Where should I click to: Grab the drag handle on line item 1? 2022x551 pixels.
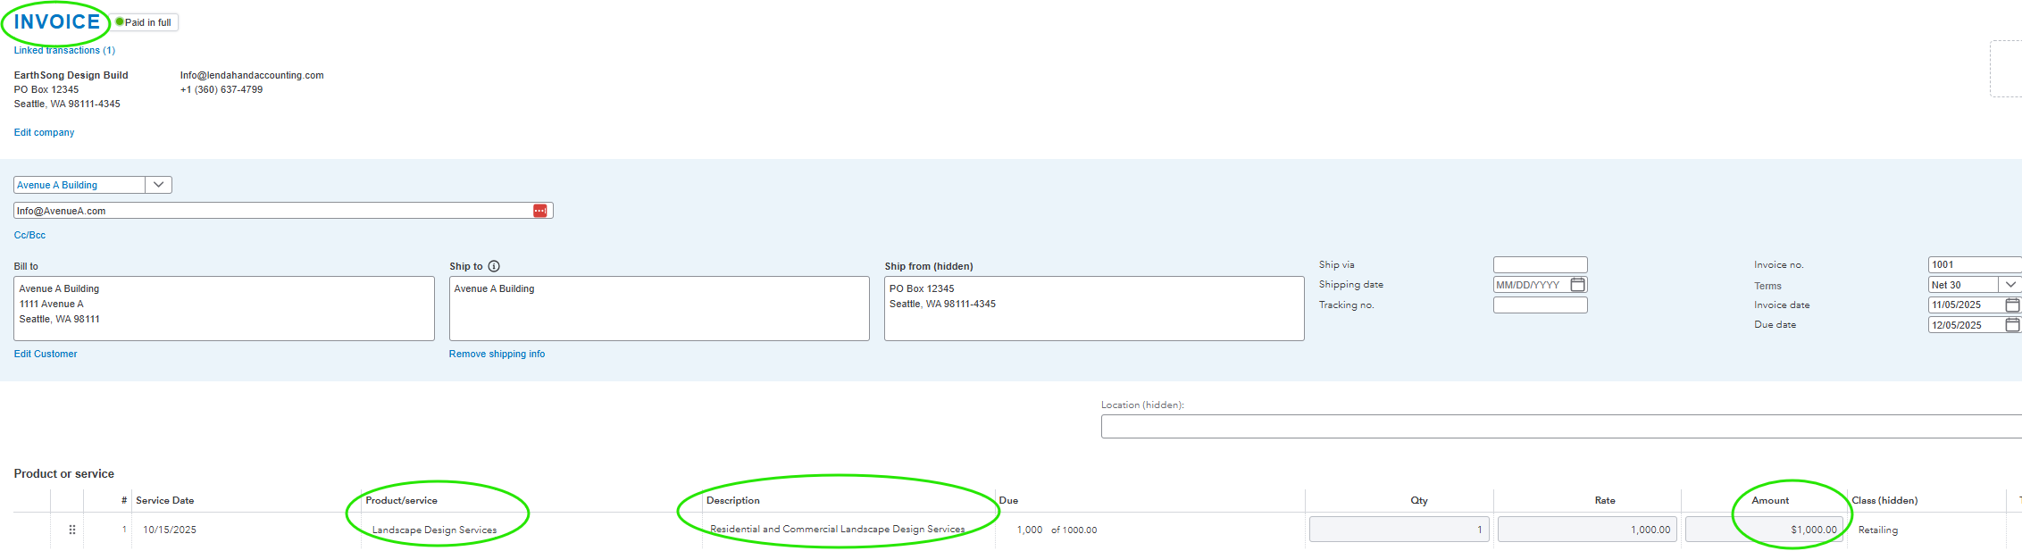(x=72, y=530)
